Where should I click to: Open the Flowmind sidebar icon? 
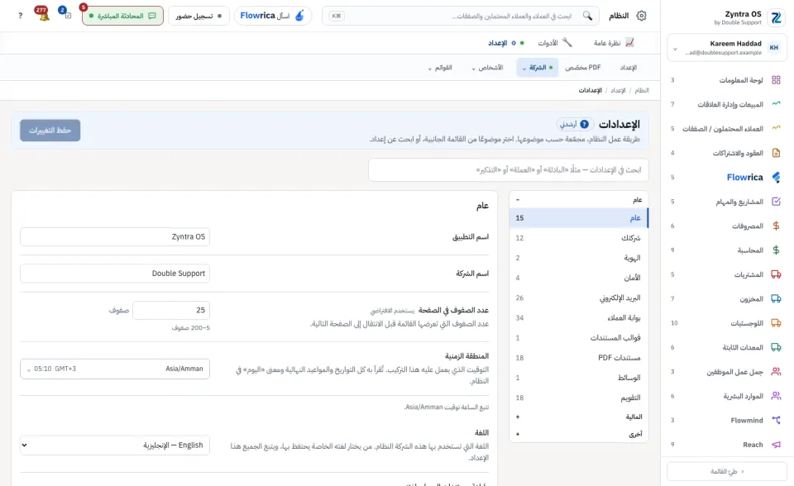(x=776, y=420)
